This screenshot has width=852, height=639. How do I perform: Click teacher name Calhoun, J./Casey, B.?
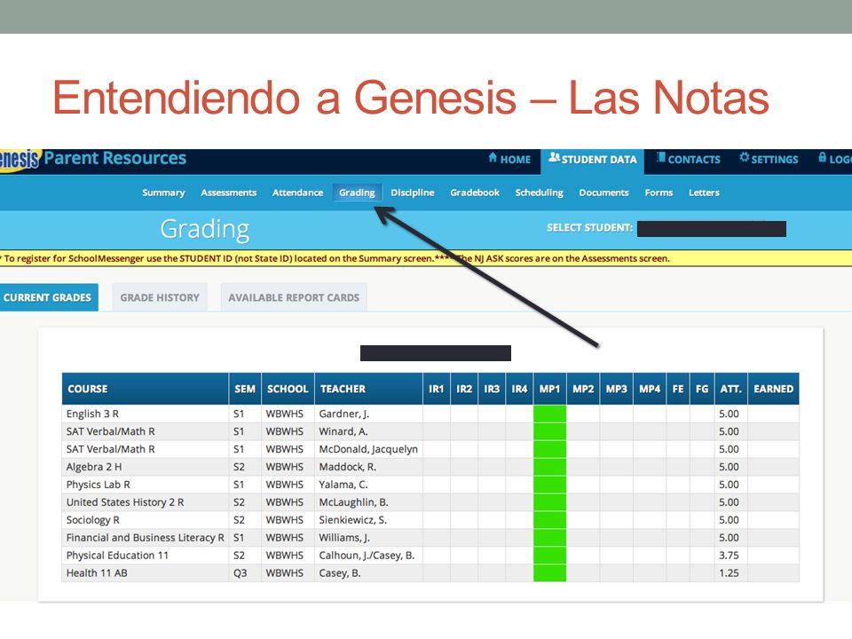pyautogui.click(x=367, y=556)
